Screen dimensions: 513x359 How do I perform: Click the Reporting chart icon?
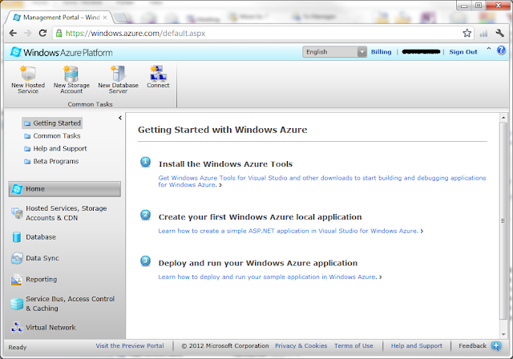(17, 280)
